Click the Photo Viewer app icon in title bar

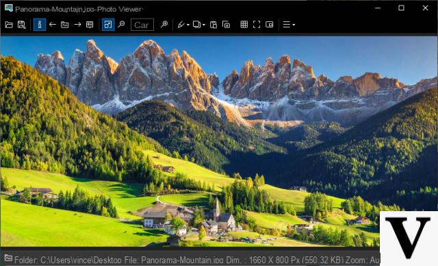click(9, 8)
